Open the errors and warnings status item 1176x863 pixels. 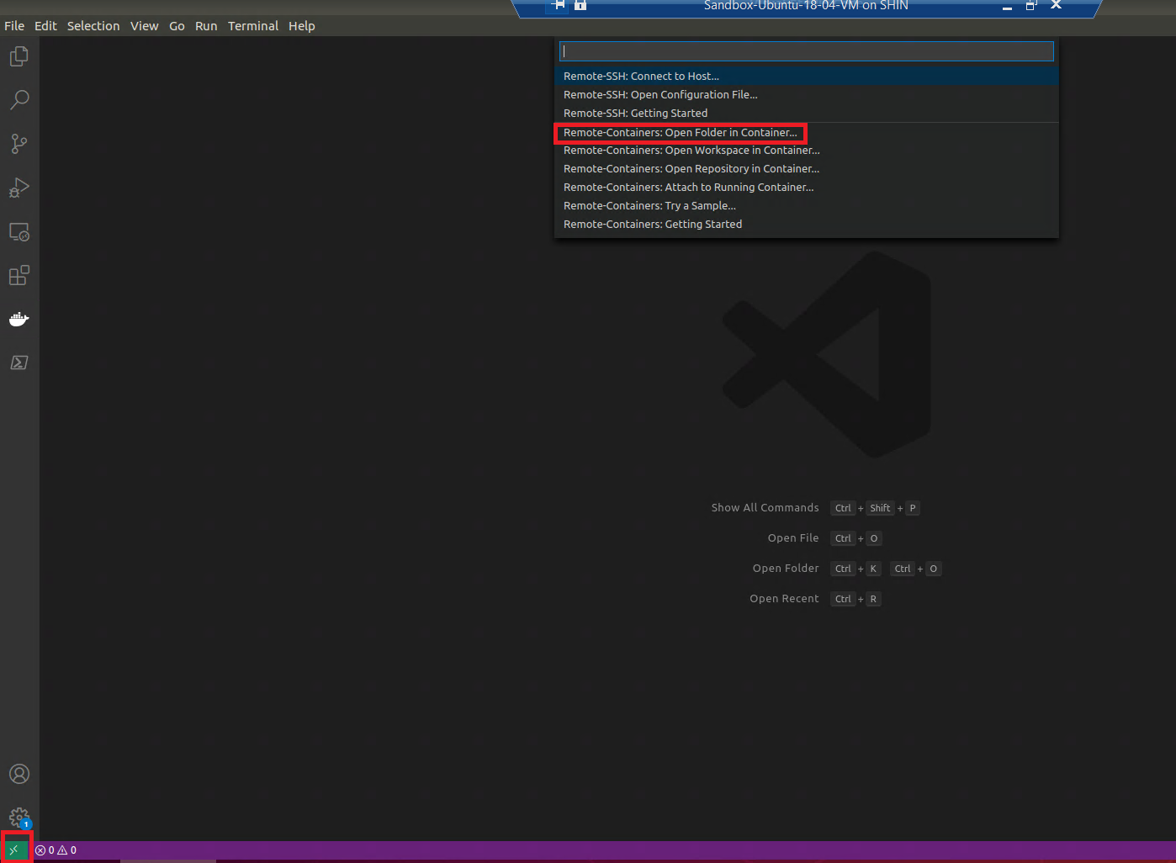pyautogui.click(x=56, y=850)
